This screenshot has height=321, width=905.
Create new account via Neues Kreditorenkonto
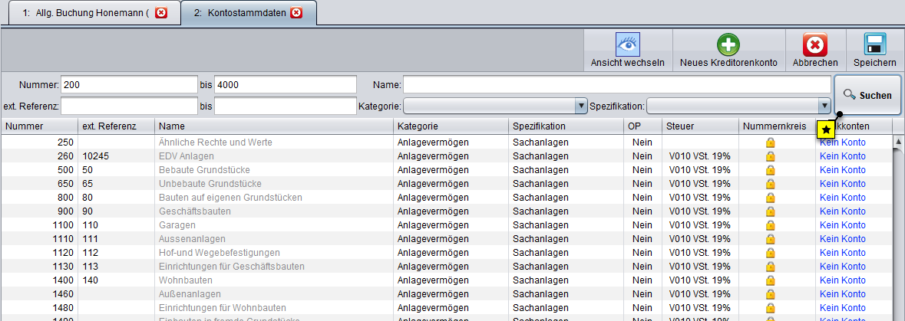728,44
